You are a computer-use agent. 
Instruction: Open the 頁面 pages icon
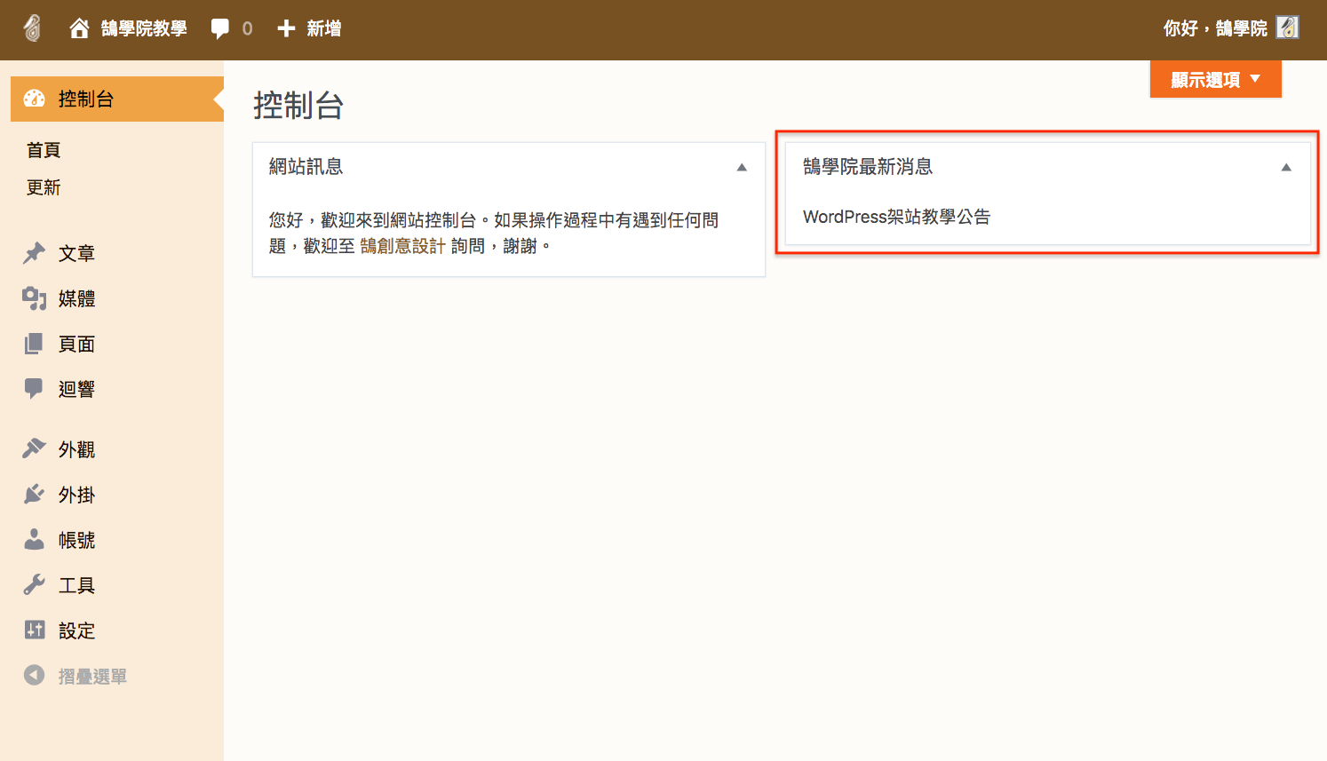34,344
